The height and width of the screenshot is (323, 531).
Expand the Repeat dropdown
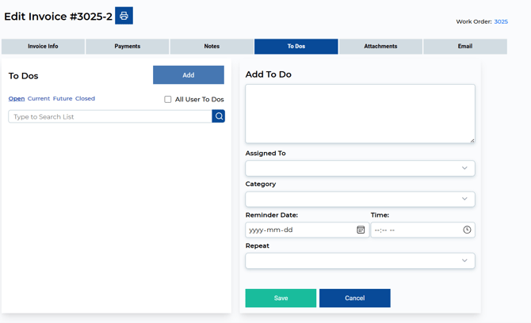pyautogui.click(x=360, y=260)
